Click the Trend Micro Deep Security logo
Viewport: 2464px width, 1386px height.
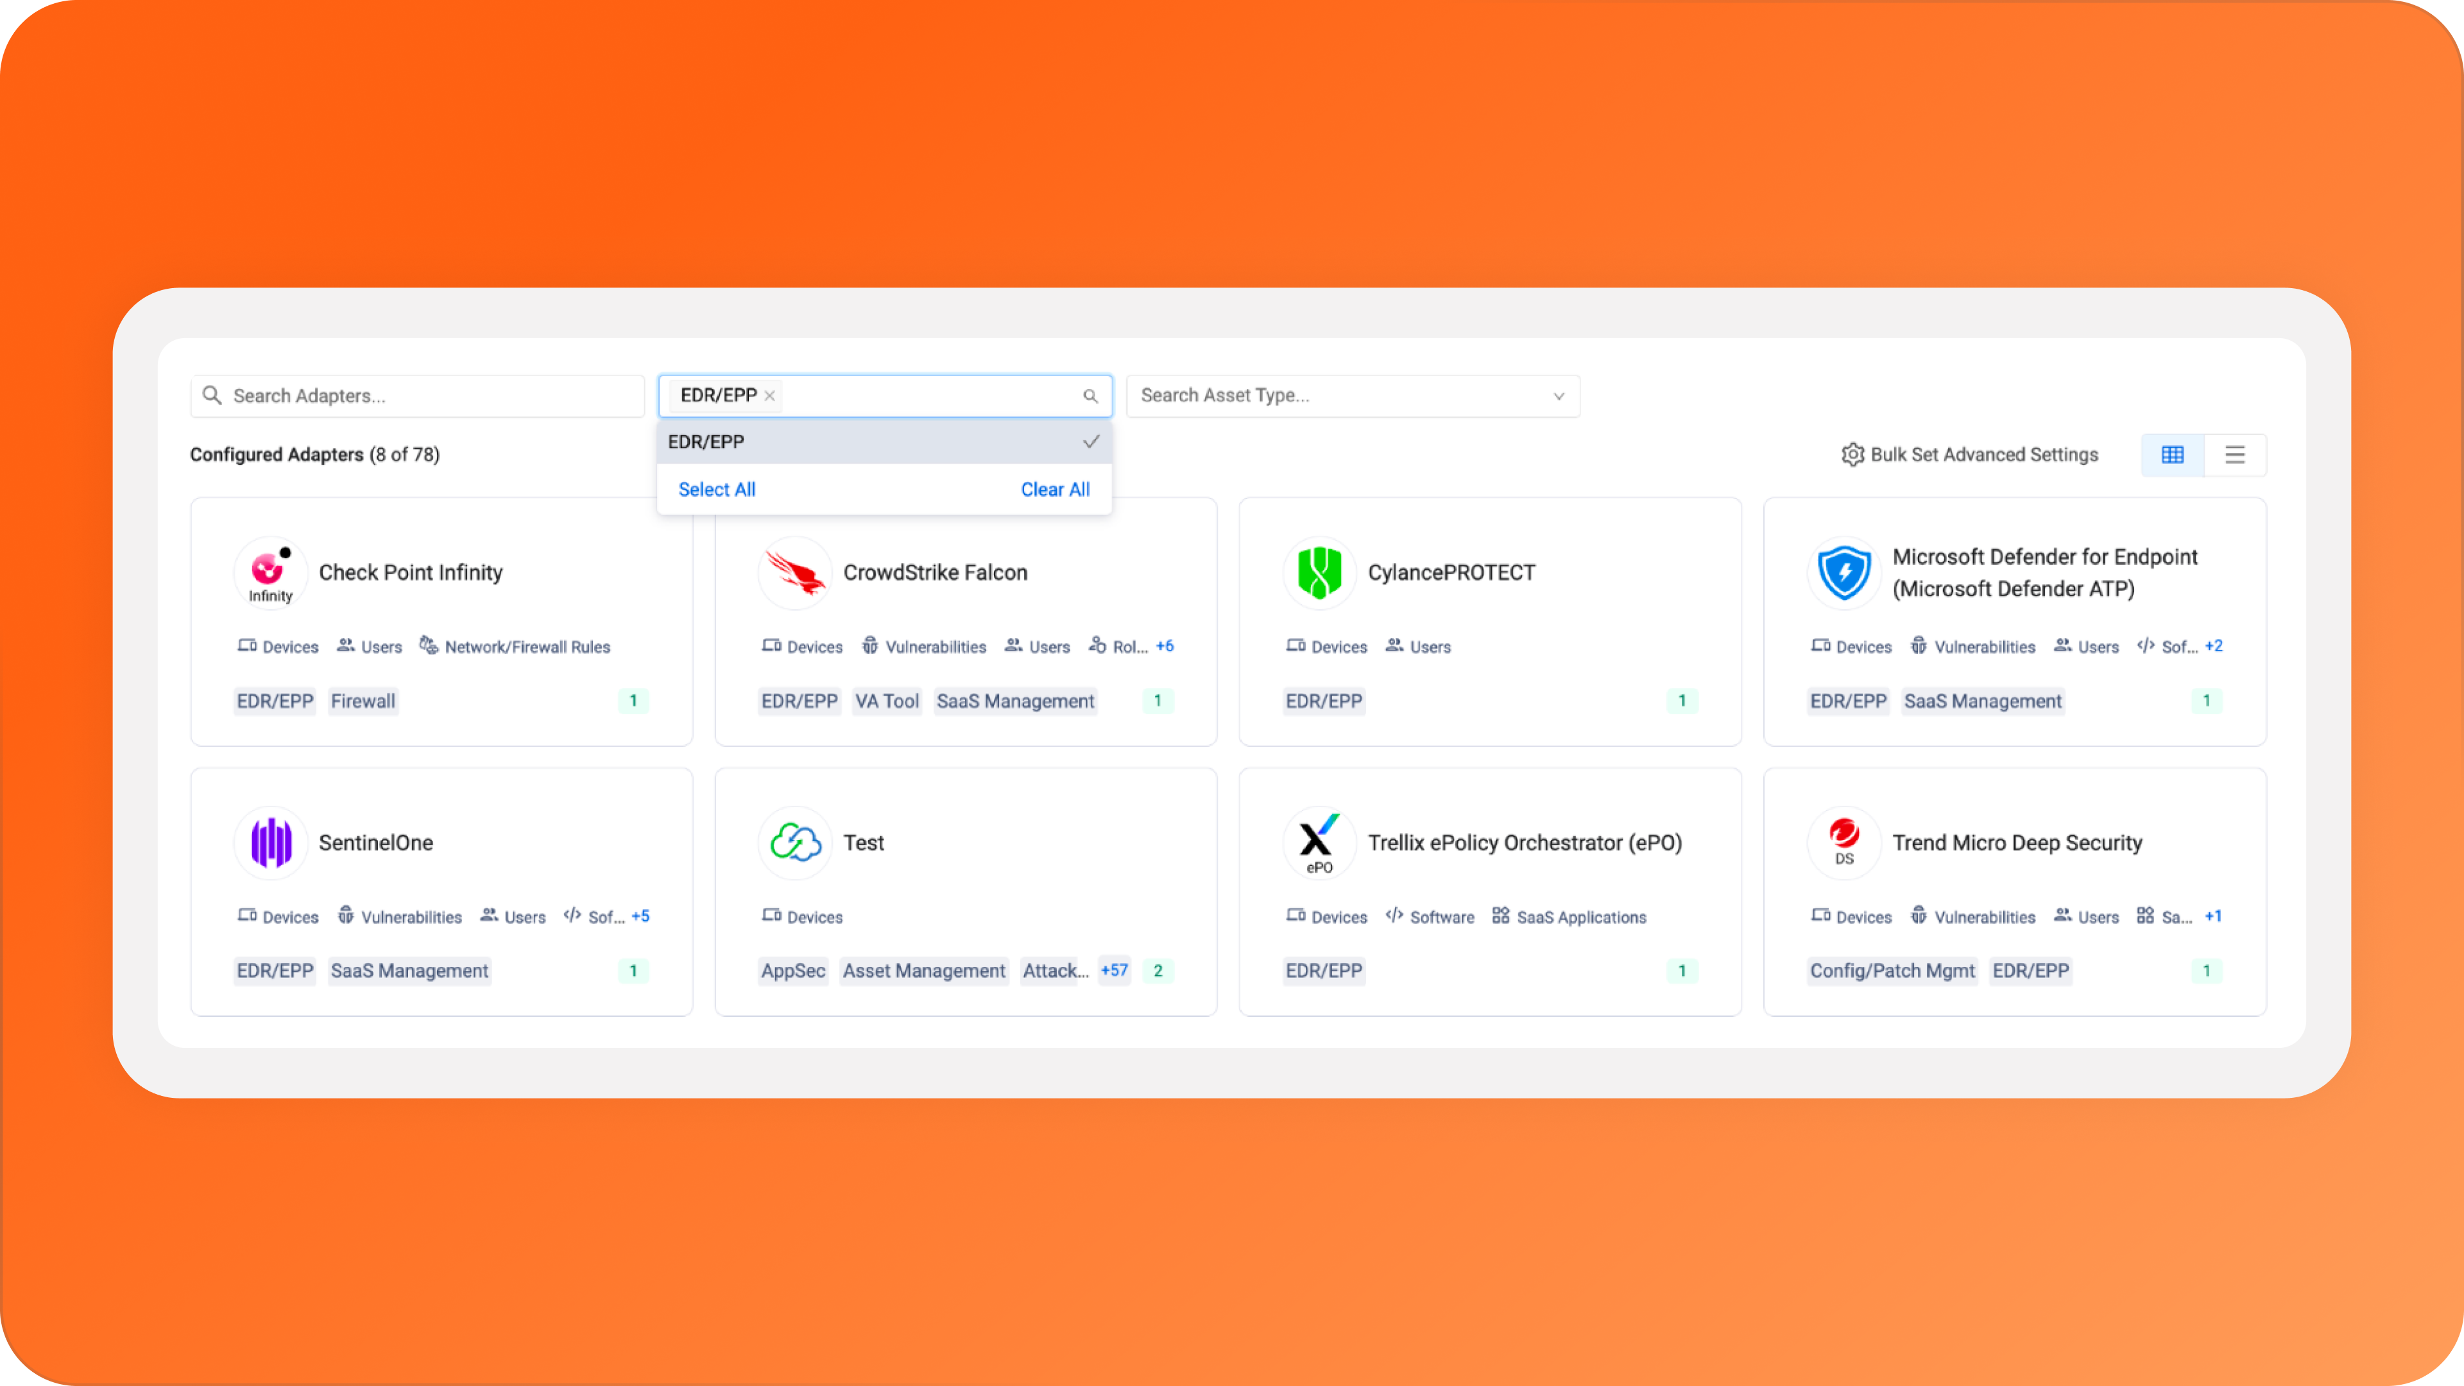1844,843
